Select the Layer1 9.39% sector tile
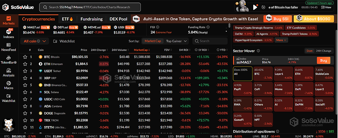Image resolution: width=338 pixels, height=138 pixels. [283, 74]
